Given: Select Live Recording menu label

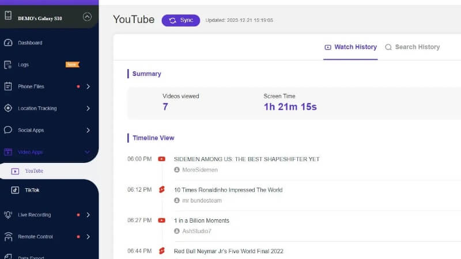Looking at the screenshot, I should pyautogui.click(x=35, y=215).
